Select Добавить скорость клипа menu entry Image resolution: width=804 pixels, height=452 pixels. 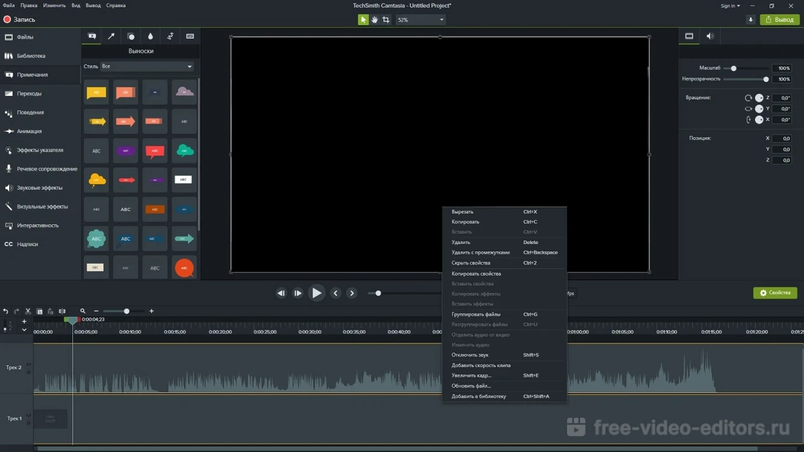[x=504, y=365]
